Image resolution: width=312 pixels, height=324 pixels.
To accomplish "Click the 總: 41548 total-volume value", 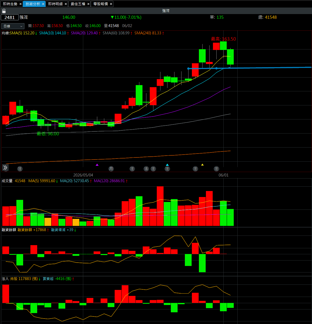I will click(268, 17).
